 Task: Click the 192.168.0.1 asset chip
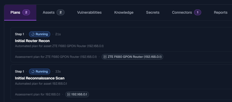click(77, 94)
